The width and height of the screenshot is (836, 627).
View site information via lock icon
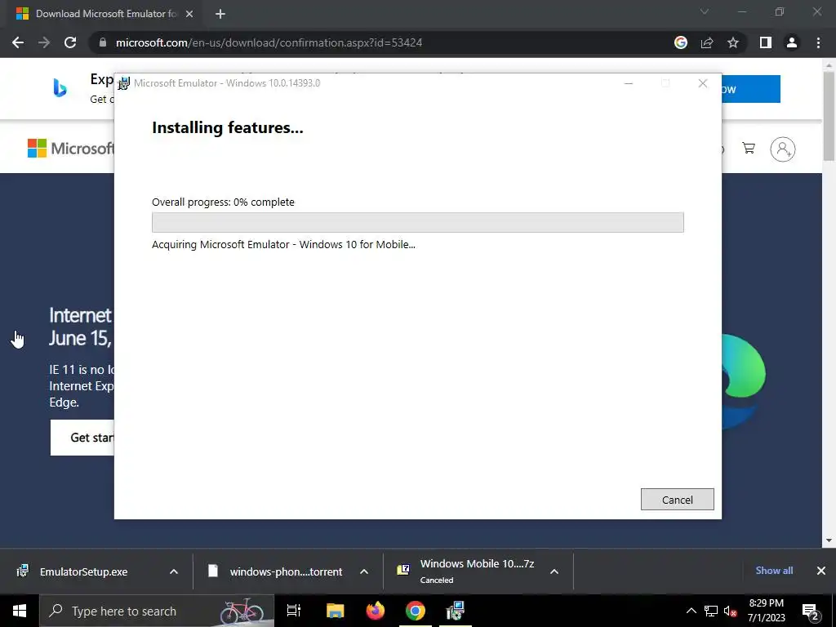pyautogui.click(x=103, y=42)
